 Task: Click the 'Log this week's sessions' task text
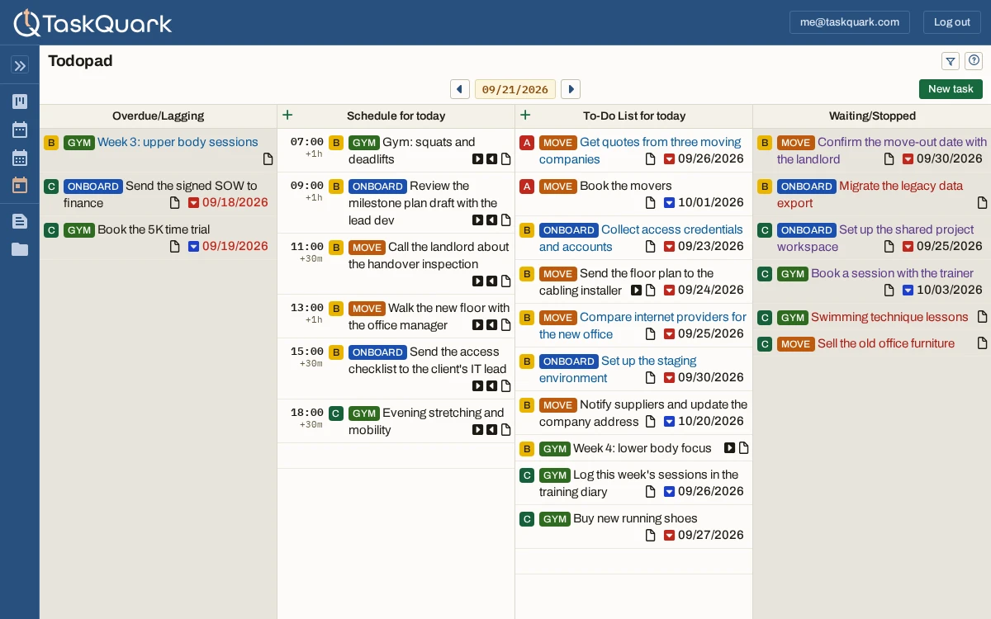pos(639,484)
